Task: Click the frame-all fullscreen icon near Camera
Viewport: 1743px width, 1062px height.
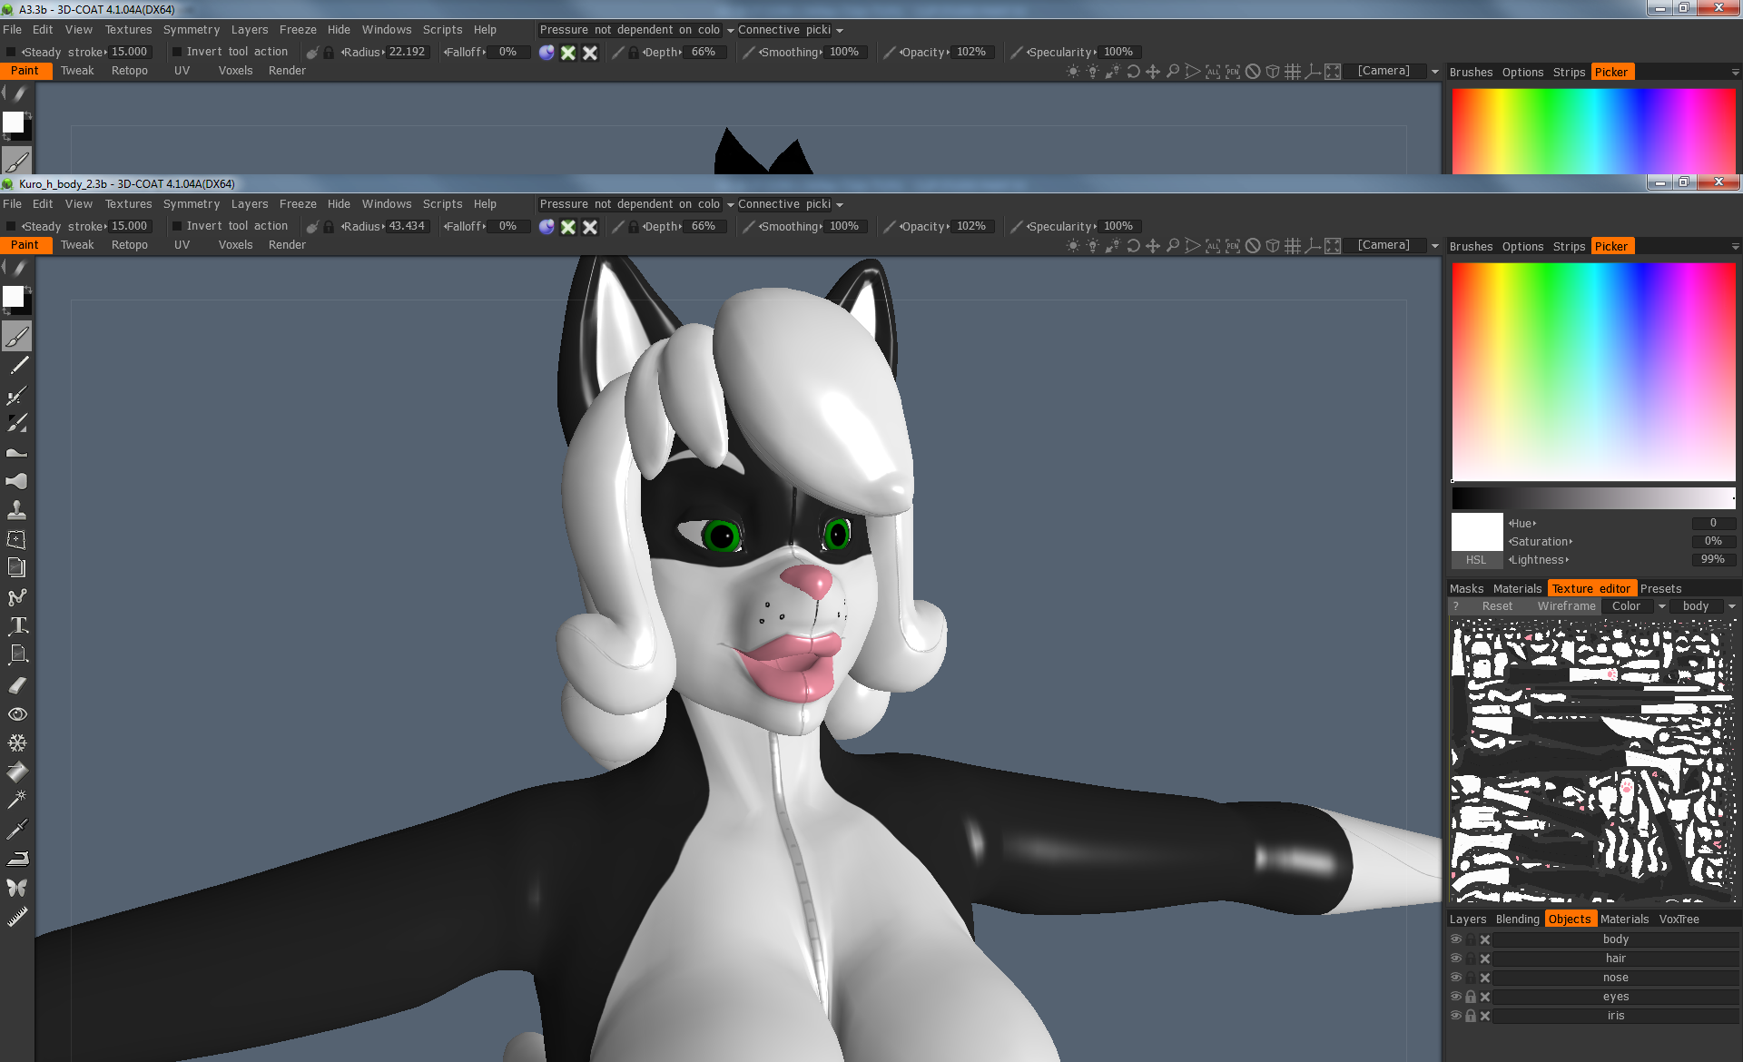Action: pos(1333,246)
